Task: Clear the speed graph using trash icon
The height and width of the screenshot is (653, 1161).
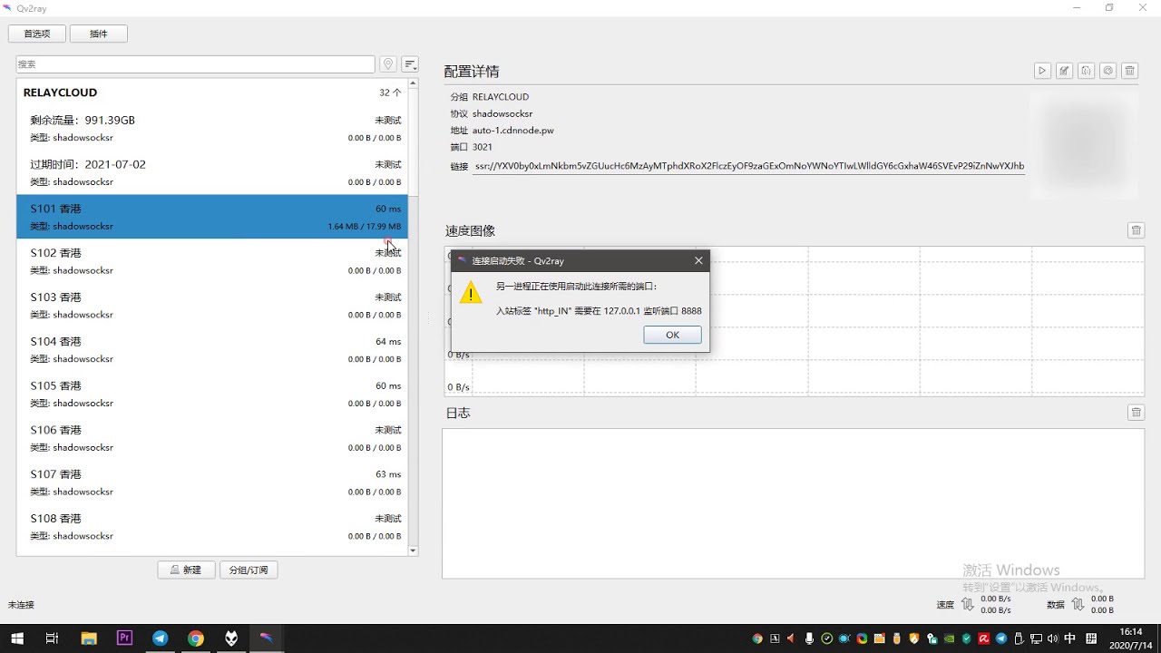Action: click(x=1136, y=230)
